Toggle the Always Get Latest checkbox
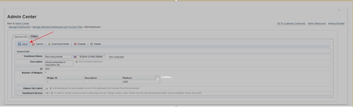 tap(47, 88)
